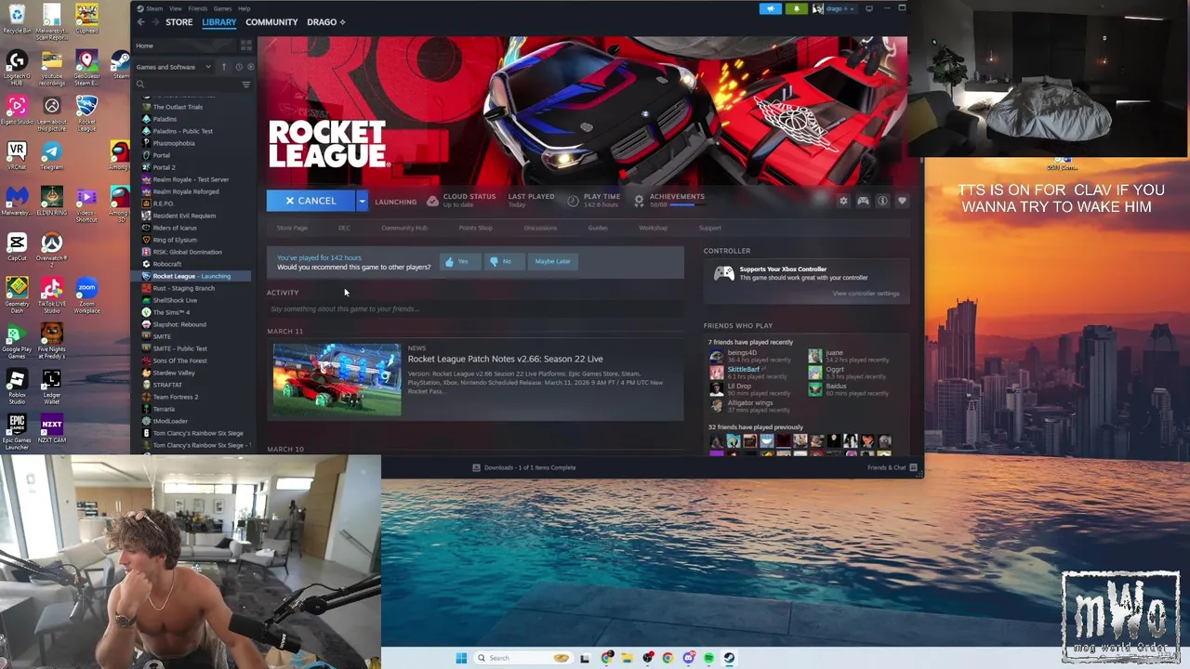
Task: Open the green notifications bell
Action: pos(796,8)
